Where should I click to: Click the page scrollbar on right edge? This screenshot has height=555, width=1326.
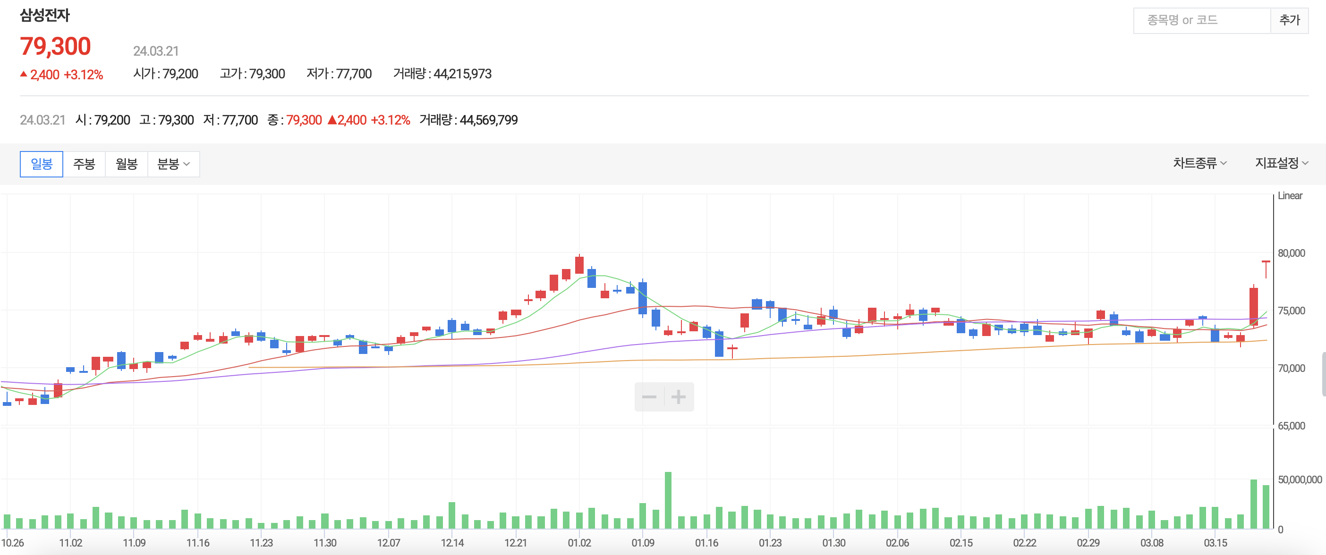1324,374
